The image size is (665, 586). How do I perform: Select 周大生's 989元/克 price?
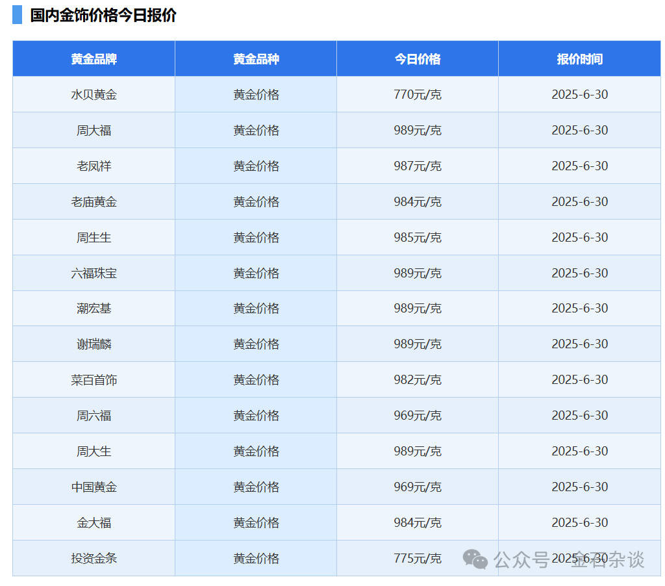pyautogui.click(x=418, y=451)
